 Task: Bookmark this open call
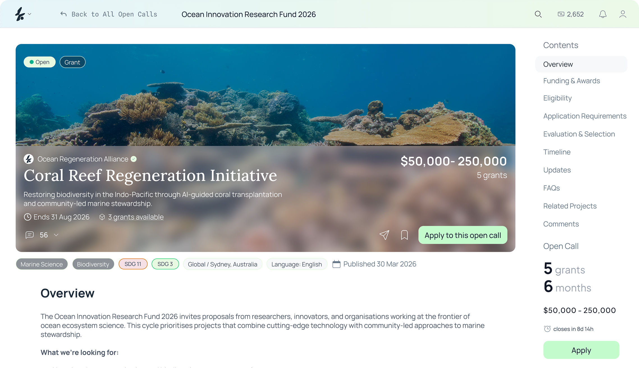pos(404,235)
